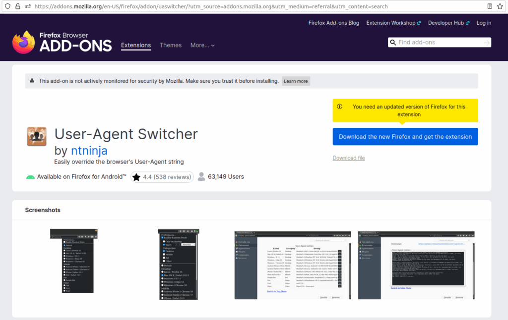Click Log in
Image resolution: width=508 pixels, height=320 pixels.
click(484, 23)
